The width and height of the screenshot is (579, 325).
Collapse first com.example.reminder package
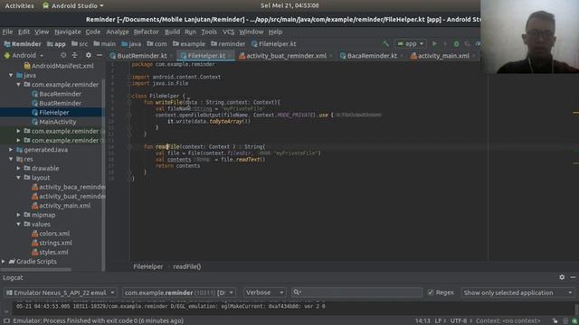[x=18, y=84]
